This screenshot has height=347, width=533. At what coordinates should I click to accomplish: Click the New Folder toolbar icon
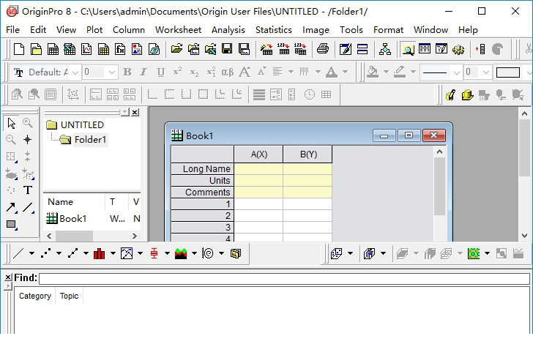(x=36, y=49)
